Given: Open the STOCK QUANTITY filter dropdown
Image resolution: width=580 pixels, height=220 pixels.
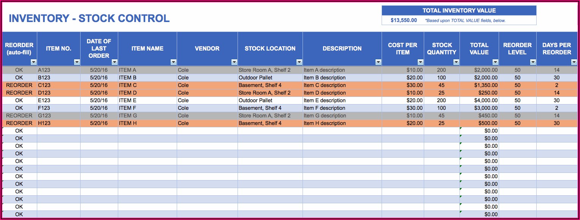Looking at the screenshot, I should coord(456,62).
